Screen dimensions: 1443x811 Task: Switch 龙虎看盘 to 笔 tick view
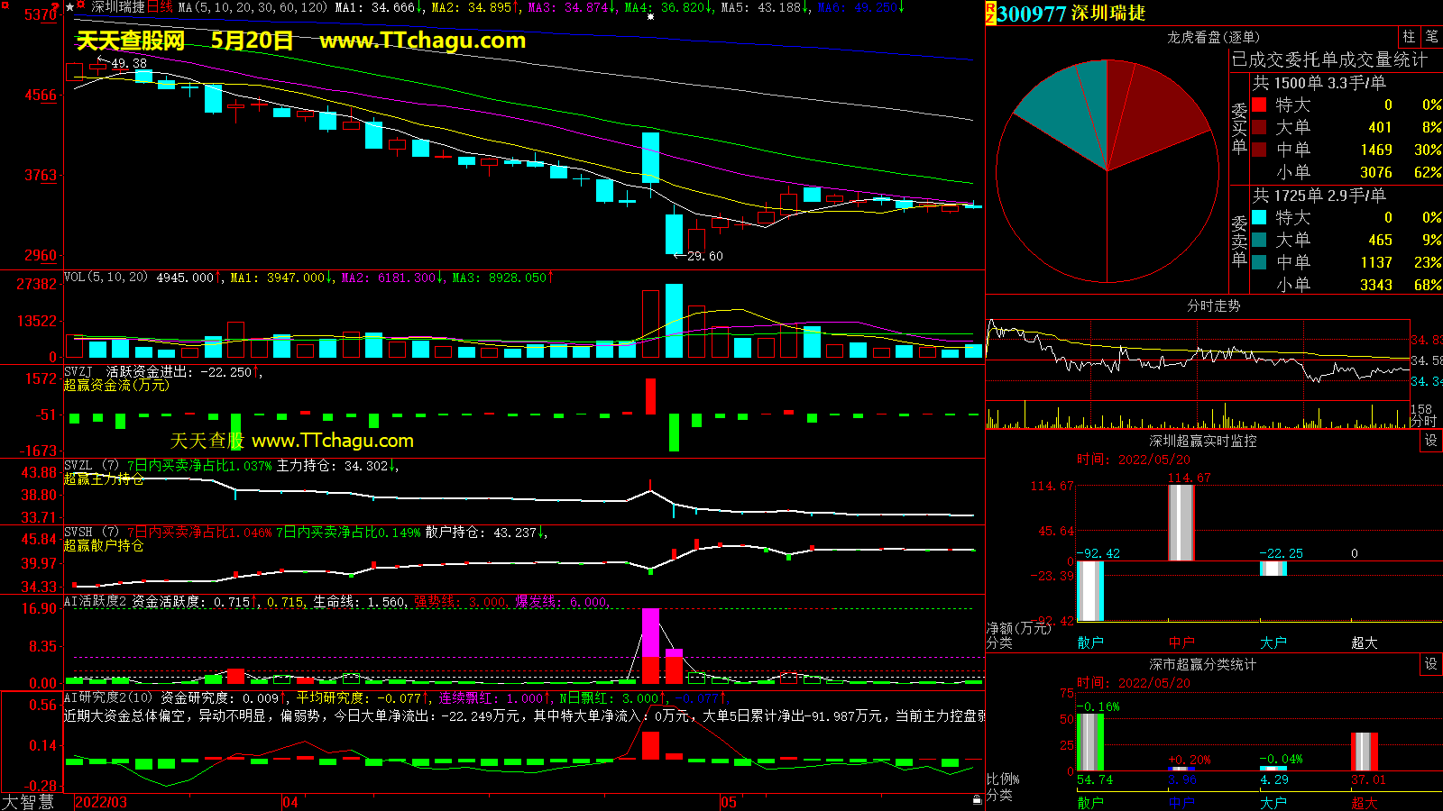(x=1431, y=36)
